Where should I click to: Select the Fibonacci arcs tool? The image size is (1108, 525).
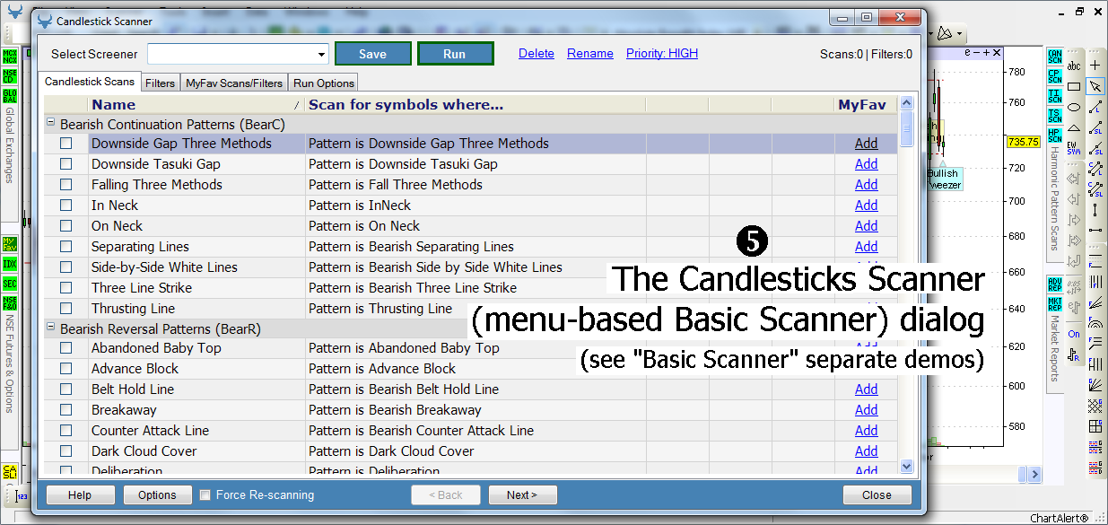pyautogui.click(x=1095, y=323)
